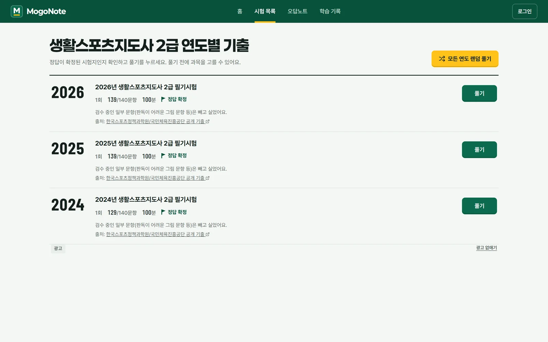Click the 광고 없애기 link
This screenshot has width=548, height=342.
(486, 248)
